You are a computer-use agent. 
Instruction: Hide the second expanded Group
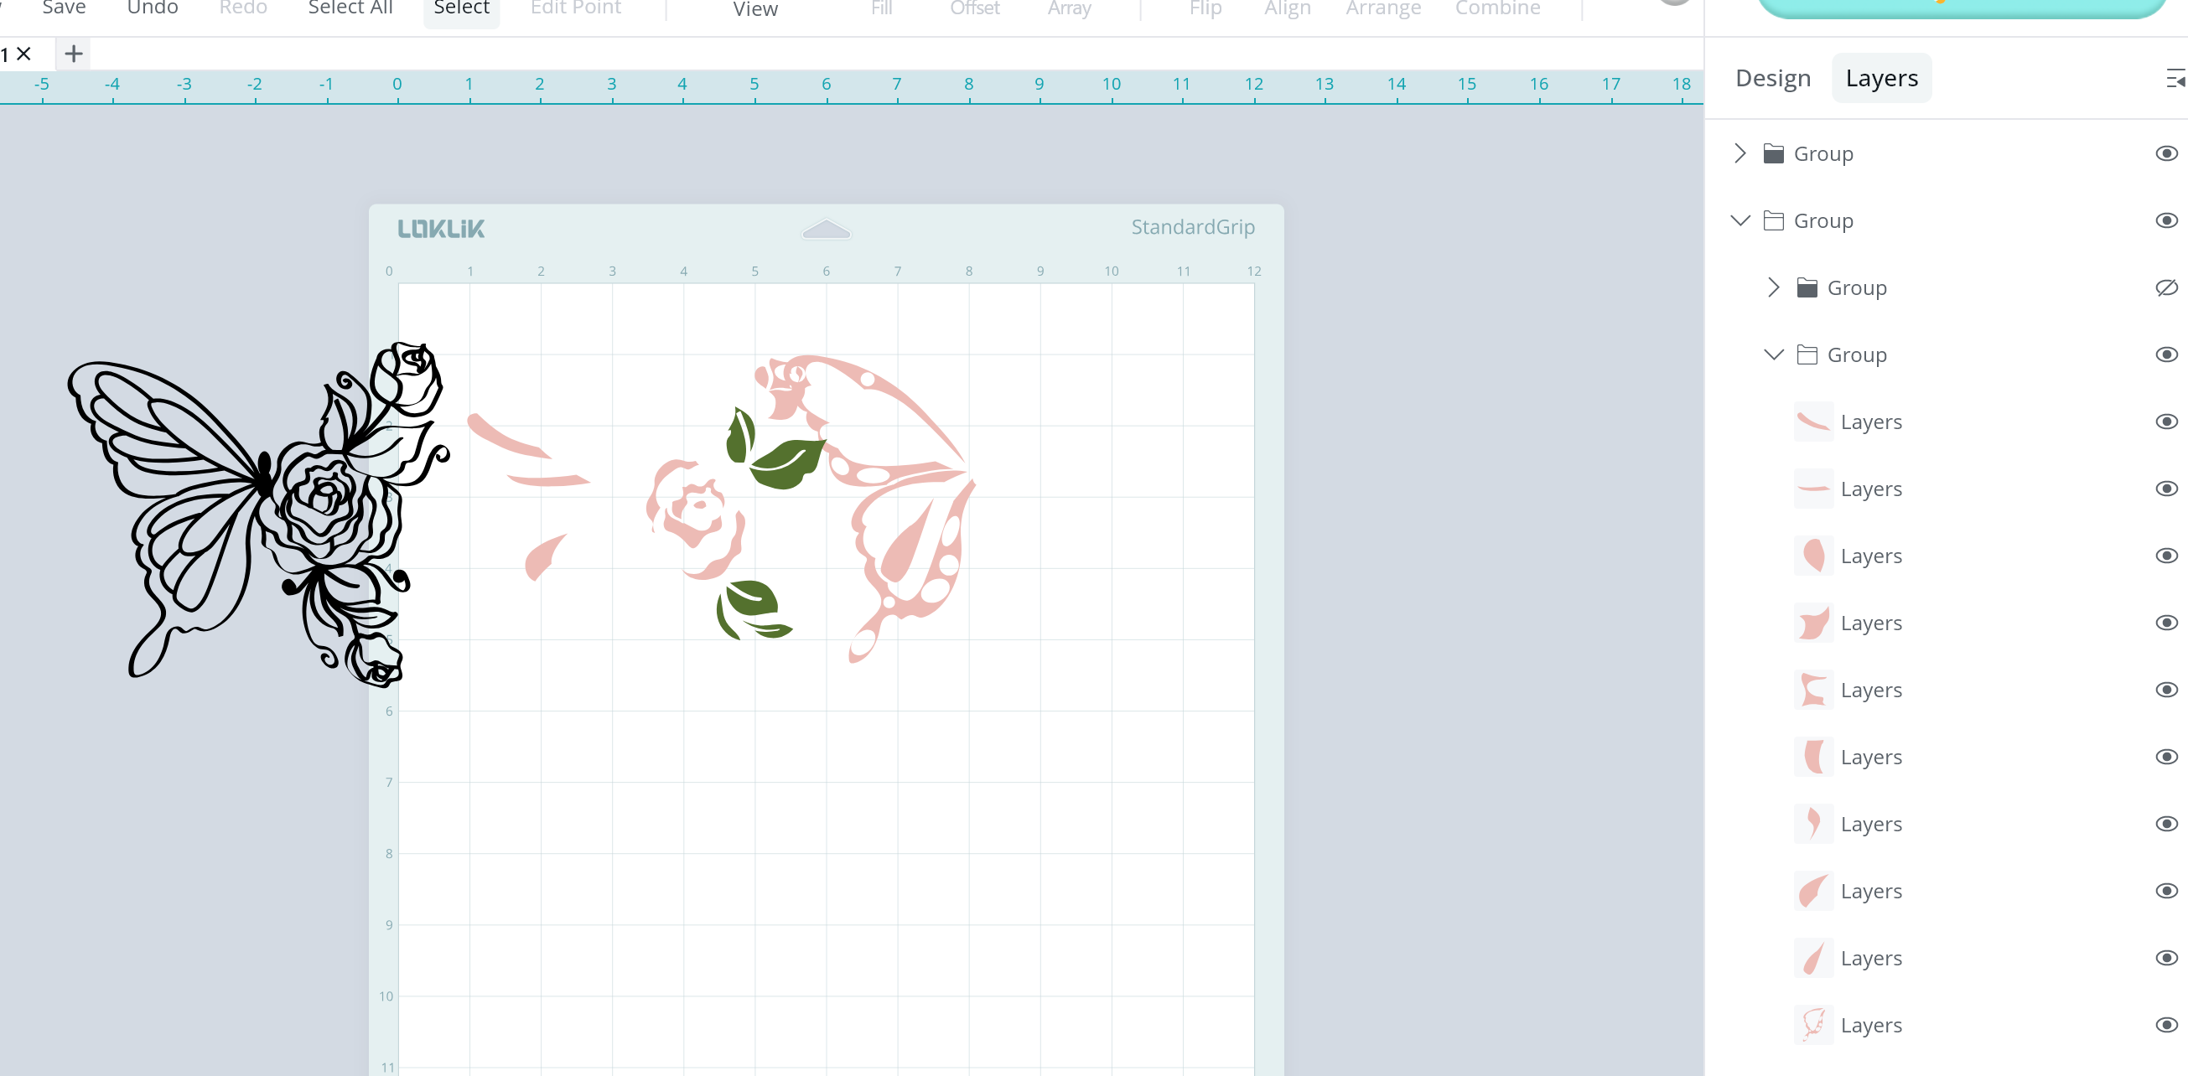point(2166,220)
